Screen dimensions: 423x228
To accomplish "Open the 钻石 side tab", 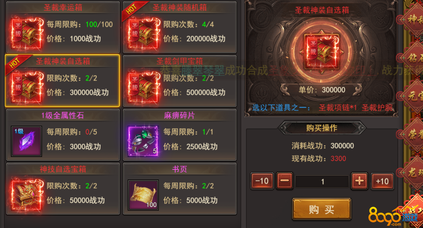I will point(412,58).
